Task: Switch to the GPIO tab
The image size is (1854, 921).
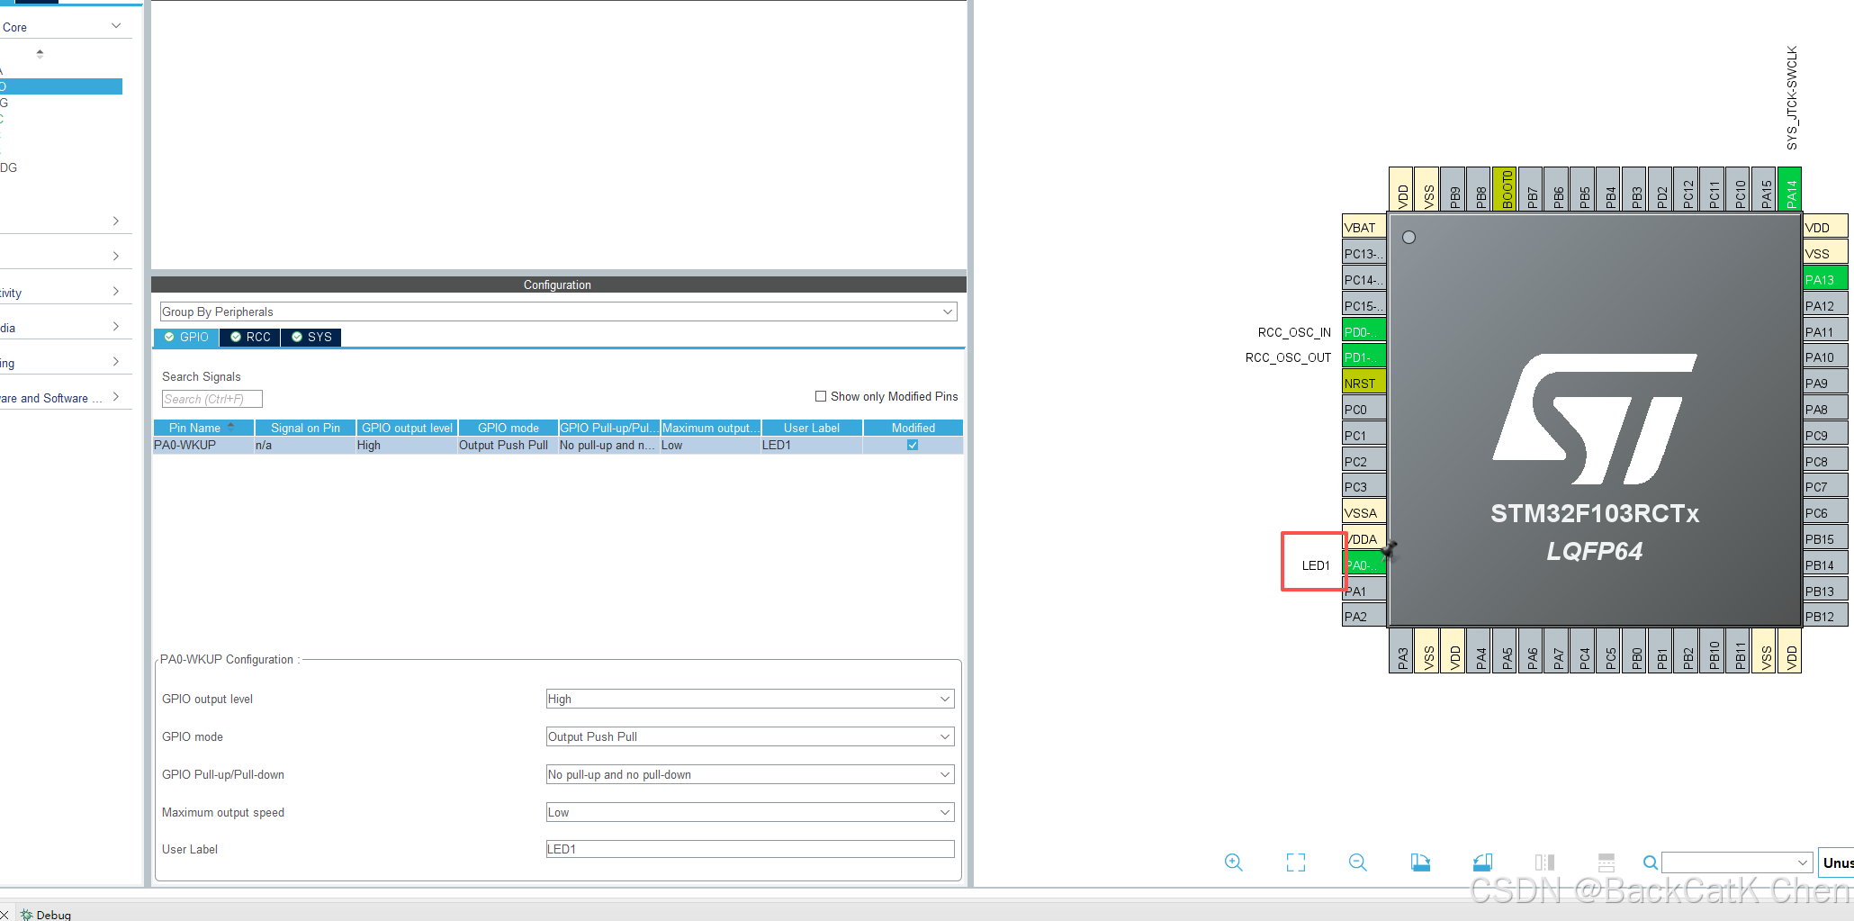Action: (x=186, y=337)
